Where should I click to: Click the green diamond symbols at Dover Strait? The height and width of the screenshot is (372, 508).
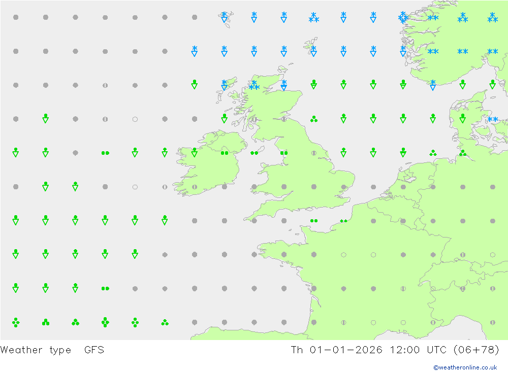343,221
